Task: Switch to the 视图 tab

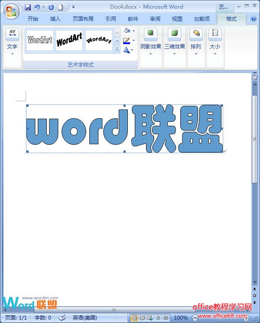Action: click(177, 19)
